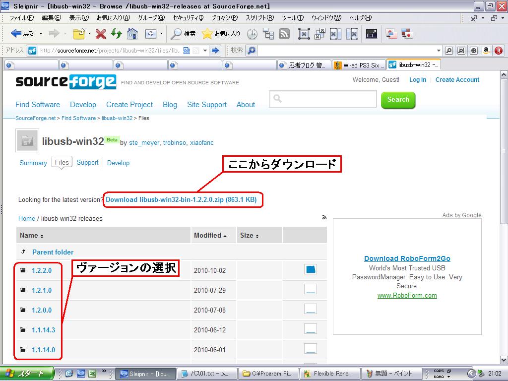Viewport: 508px width, 381px height.
Task: Click the folder up-level toolbar icon
Action: point(79,33)
